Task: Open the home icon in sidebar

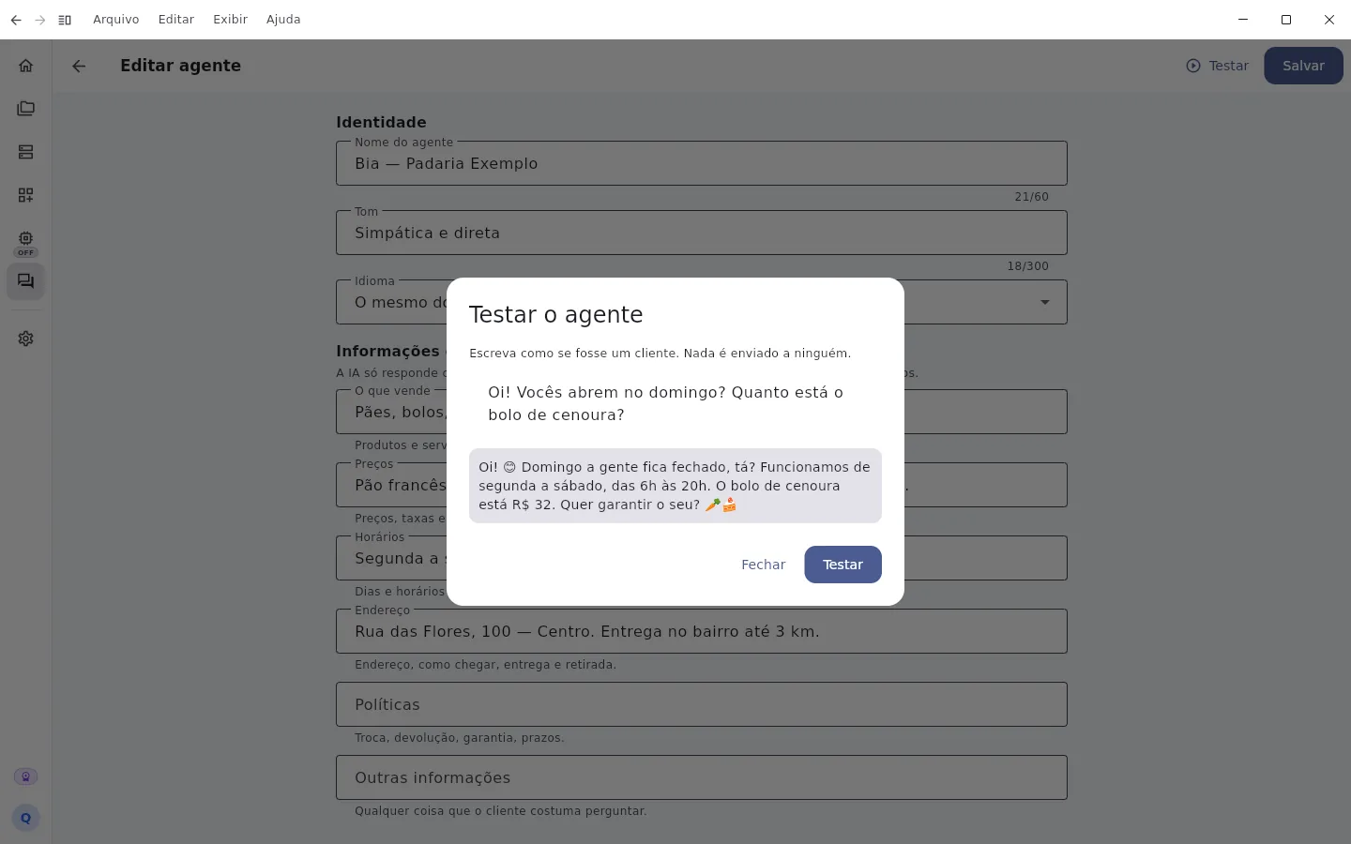Action: pos(25,66)
